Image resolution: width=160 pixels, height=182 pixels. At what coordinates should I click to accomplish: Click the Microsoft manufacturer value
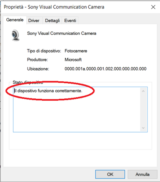tap(73, 60)
